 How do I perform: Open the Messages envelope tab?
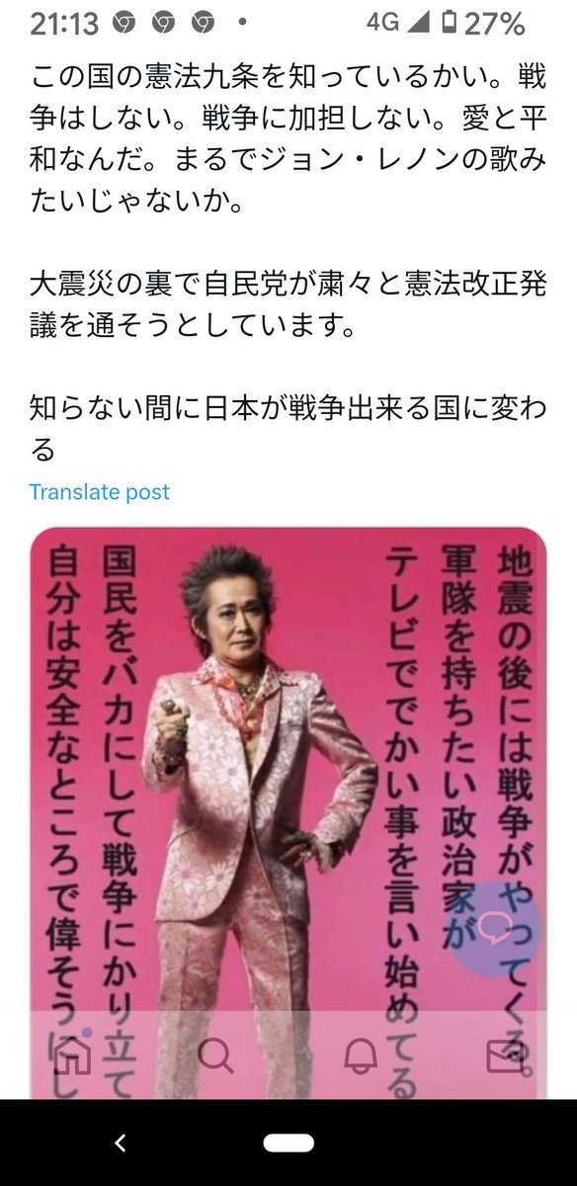(x=505, y=1057)
